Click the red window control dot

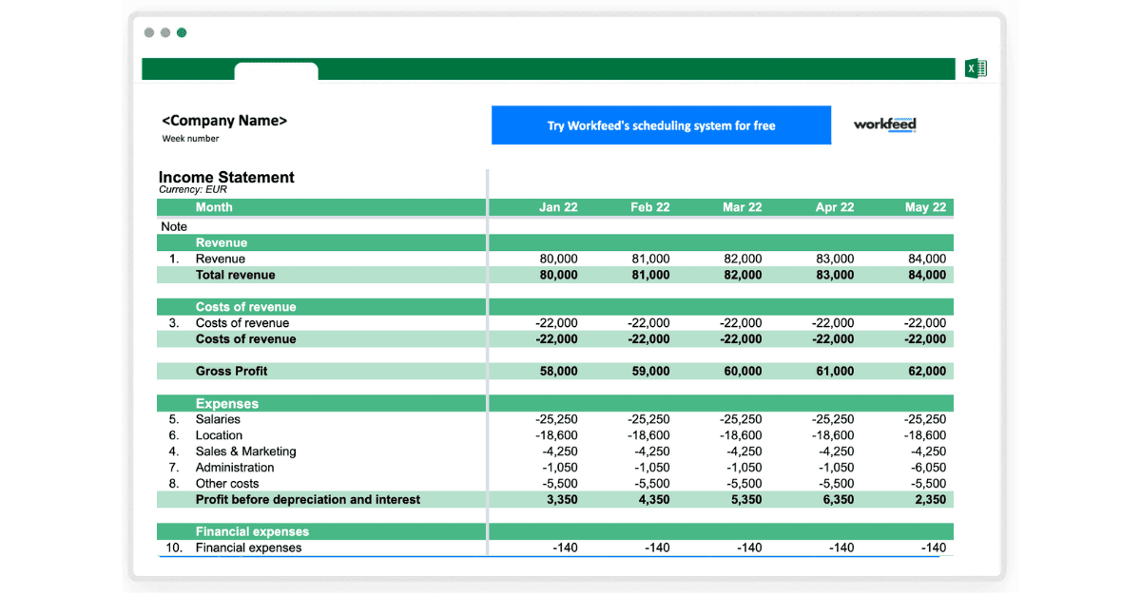click(149, 31)
